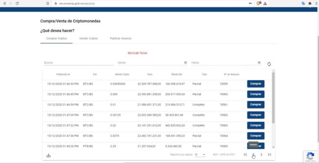Open the Desde calendar picker icon
Viewport: 319px width, 163px height.
tap(186, 63)
